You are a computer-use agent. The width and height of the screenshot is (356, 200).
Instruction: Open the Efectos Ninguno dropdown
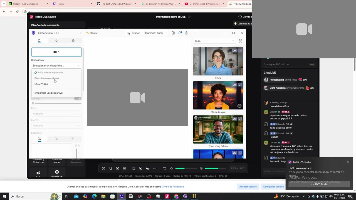tap(56, 126)
